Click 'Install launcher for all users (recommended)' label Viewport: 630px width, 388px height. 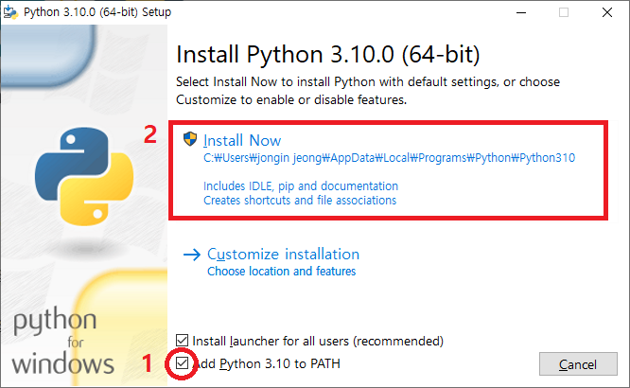[x=318, y=341]
